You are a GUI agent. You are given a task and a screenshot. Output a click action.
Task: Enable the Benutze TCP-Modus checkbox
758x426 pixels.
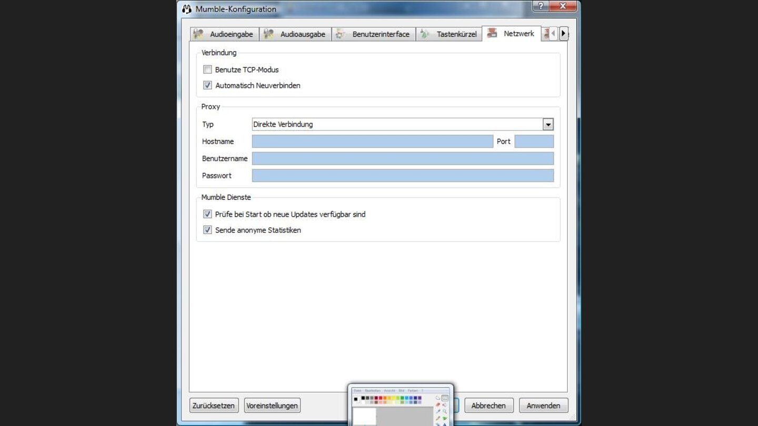point(207,69)
